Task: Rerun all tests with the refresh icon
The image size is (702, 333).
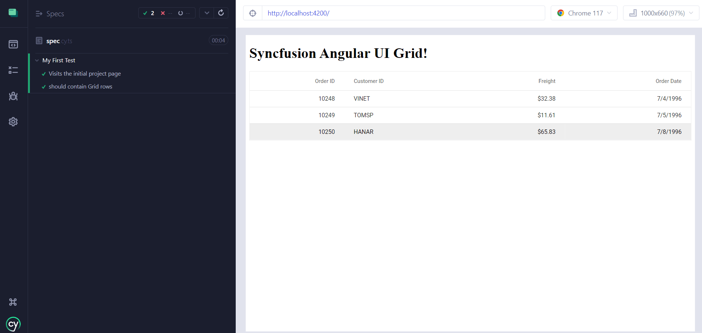Action: 221,13
